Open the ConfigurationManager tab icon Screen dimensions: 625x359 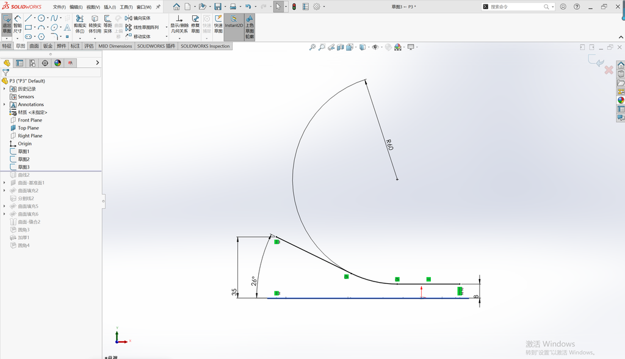tap(32, 63)
